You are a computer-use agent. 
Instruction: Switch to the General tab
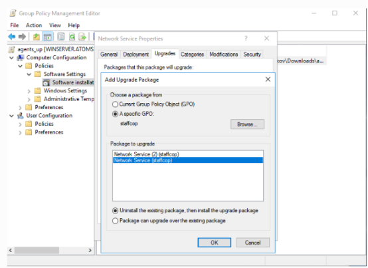tap(109, 55)
